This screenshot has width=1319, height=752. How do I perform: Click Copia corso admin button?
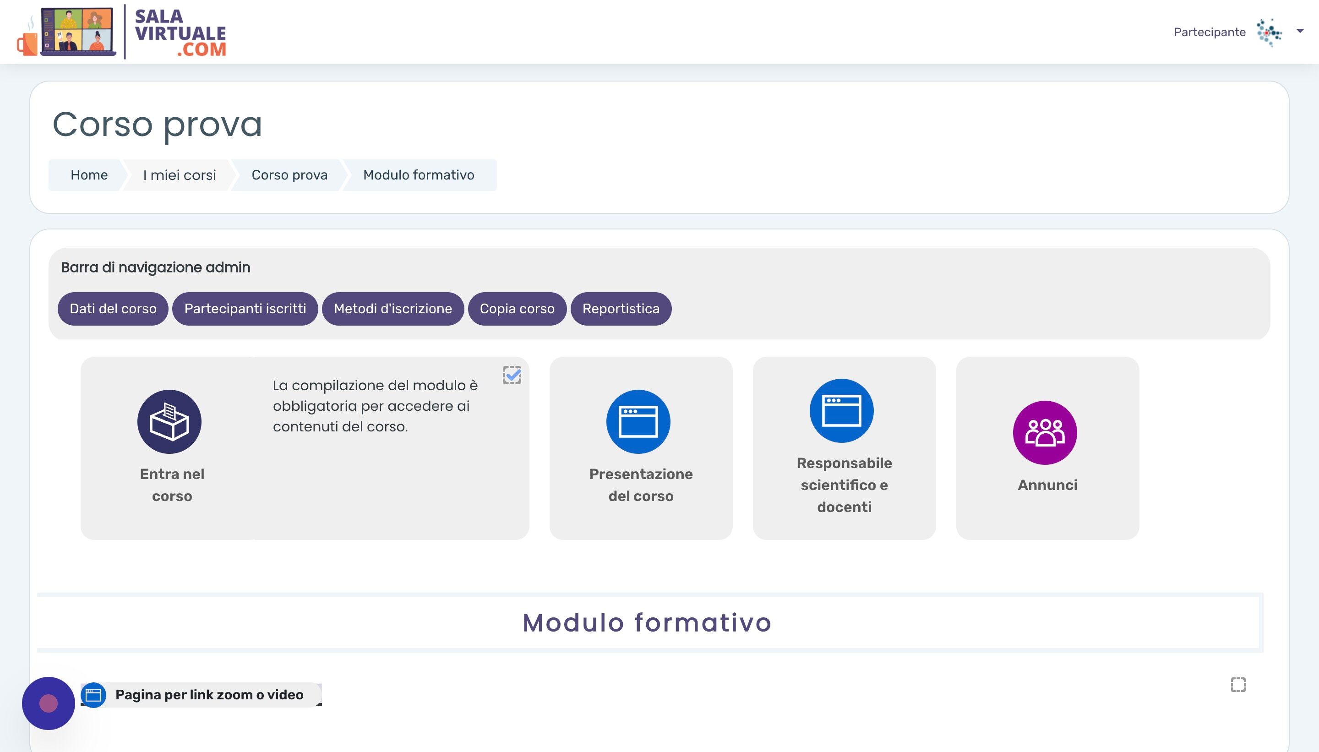coord(517,309)
